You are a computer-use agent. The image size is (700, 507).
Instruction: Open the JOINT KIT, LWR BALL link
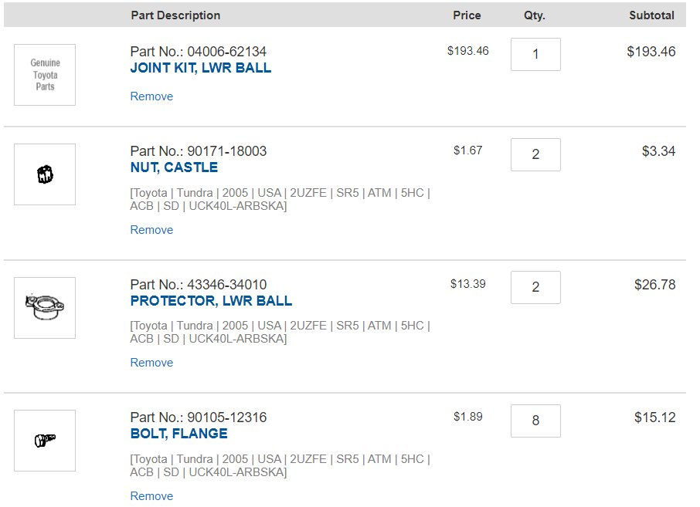point(200,68)
